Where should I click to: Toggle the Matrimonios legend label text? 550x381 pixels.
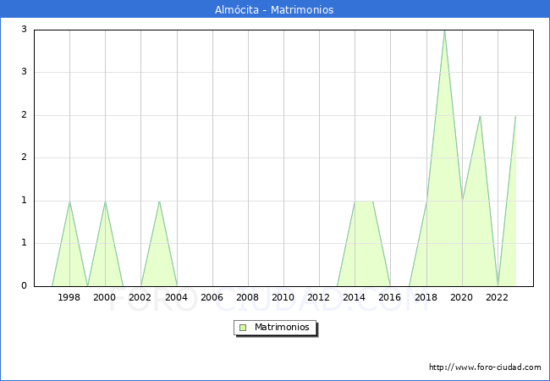[x=283, y=328]
